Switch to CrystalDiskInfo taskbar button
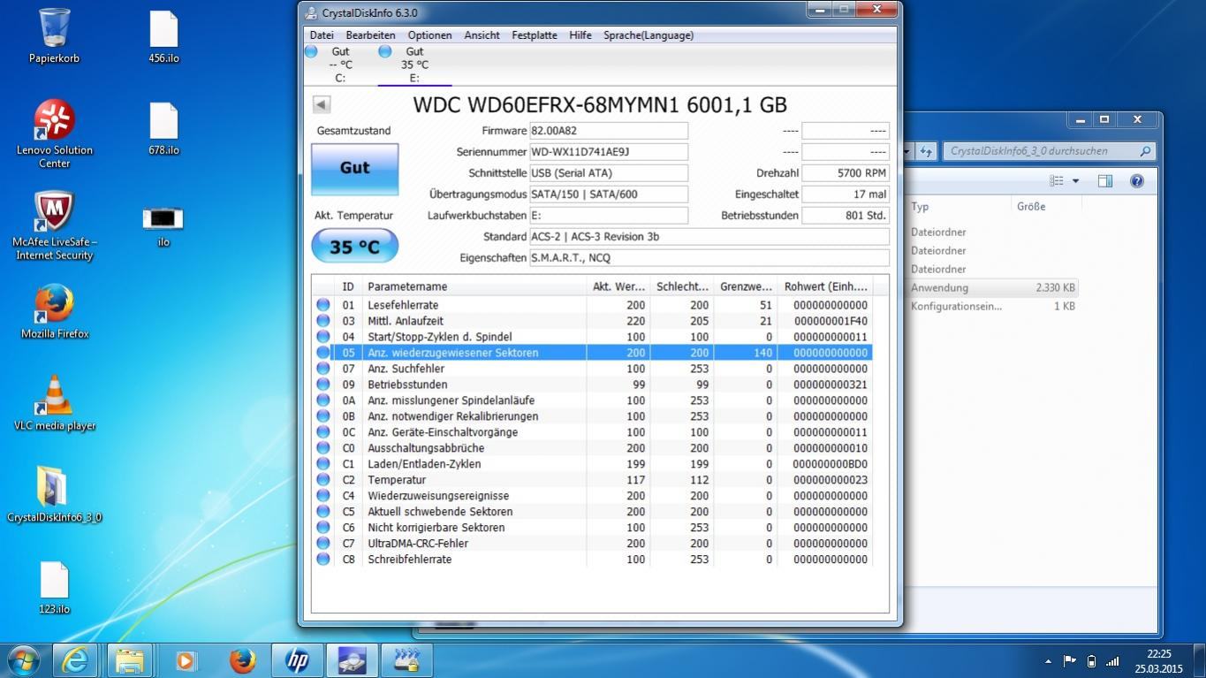 click(353, 660)
